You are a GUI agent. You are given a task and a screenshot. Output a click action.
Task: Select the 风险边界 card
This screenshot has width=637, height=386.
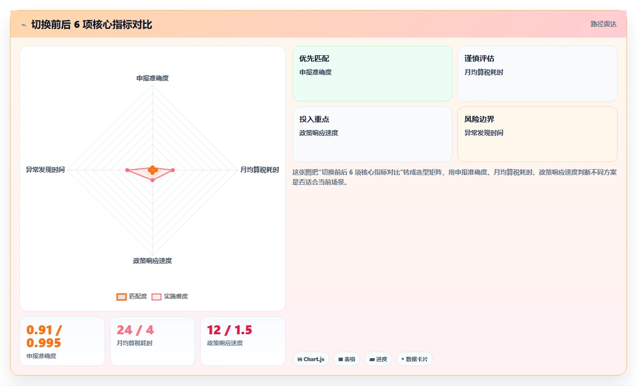pos(537,134)
